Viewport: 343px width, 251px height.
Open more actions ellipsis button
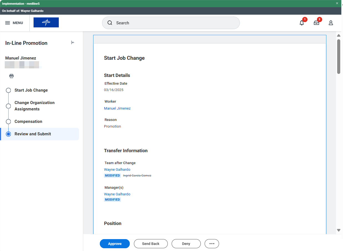click(x=212, y=244)
